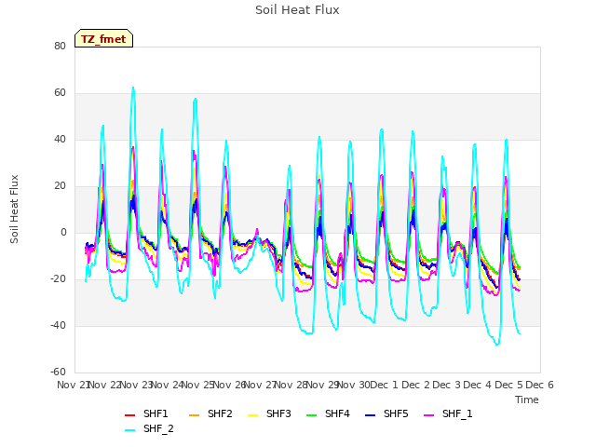Select the SHF3 legend entry
Image resolution: width=596 pixels, height=447 pixels.
tap(269, 413)
